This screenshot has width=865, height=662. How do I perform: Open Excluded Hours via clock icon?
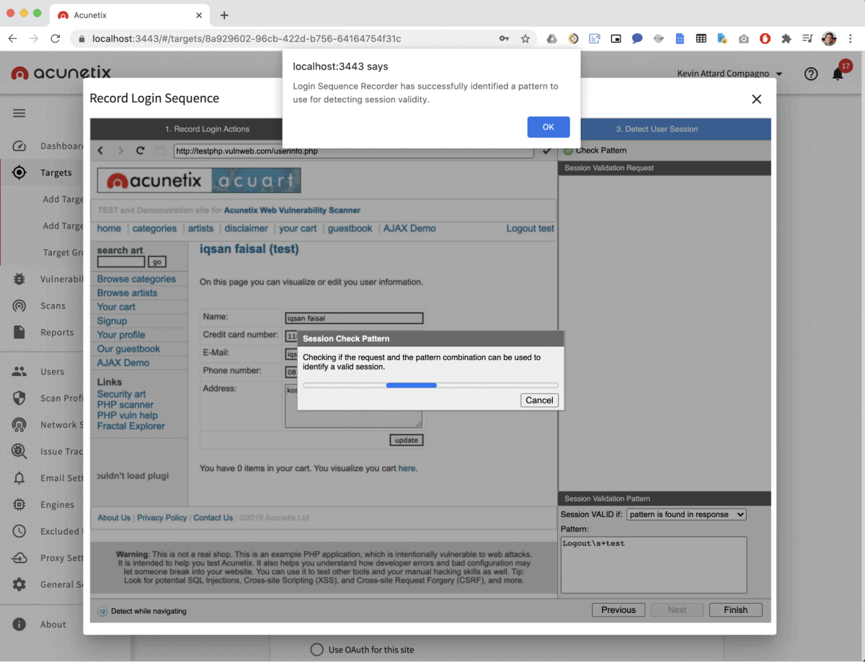[x=19, y=532]
